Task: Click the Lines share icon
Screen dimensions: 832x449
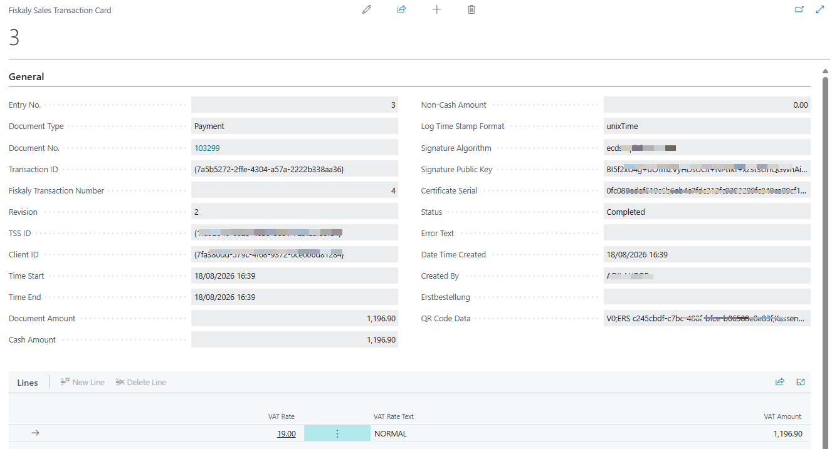Action: pos(780,382)
